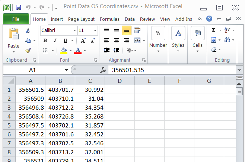Open Font dialog launcher
The image size is (245, 162).
[x=95, y=60]
